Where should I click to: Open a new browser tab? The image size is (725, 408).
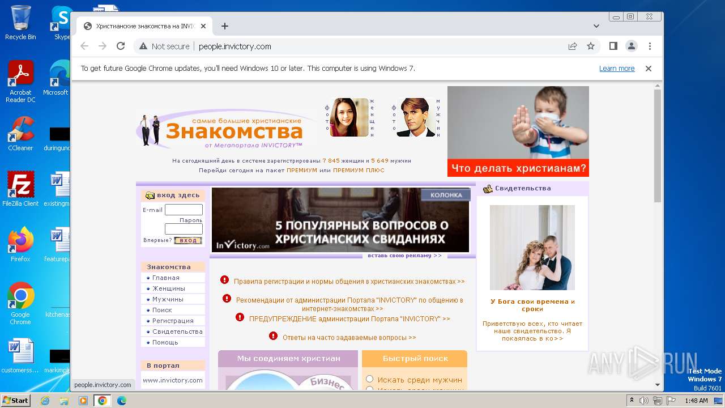tap(225, 26)
